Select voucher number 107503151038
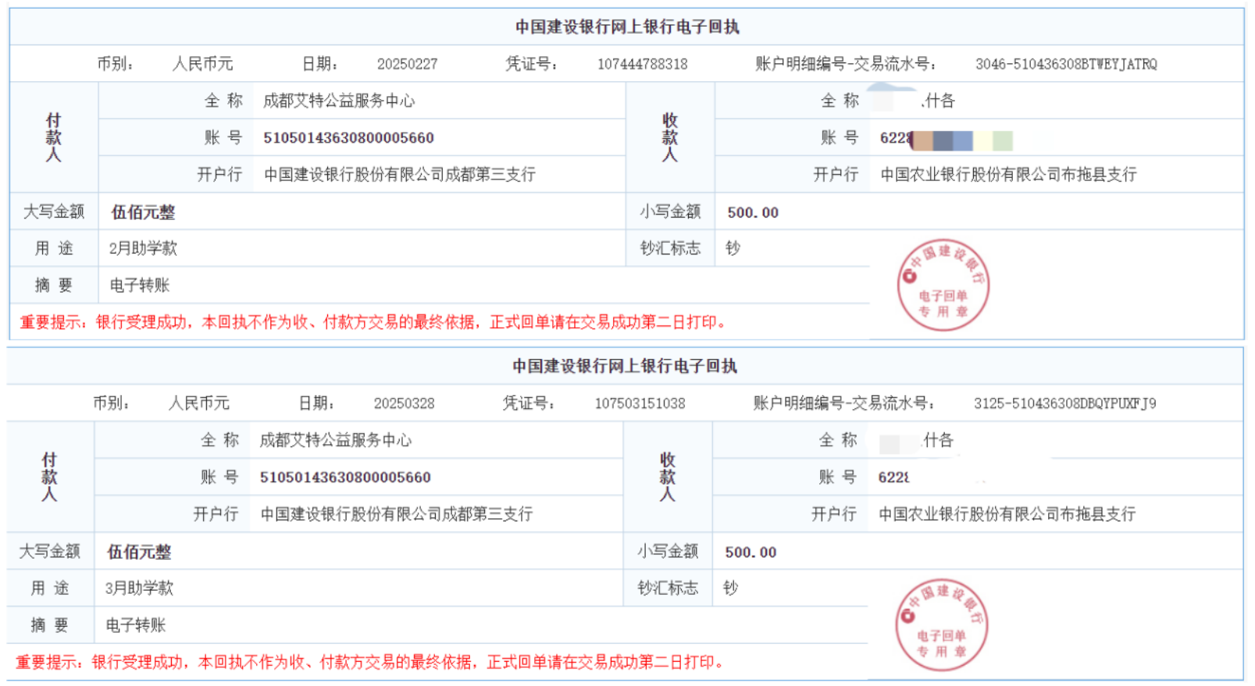This screenshot has height=686, width=1255. pos(640,403)
